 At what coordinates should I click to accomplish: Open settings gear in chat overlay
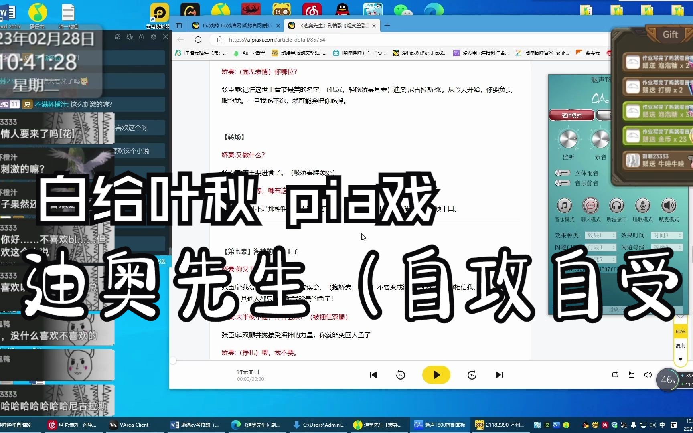154,37
